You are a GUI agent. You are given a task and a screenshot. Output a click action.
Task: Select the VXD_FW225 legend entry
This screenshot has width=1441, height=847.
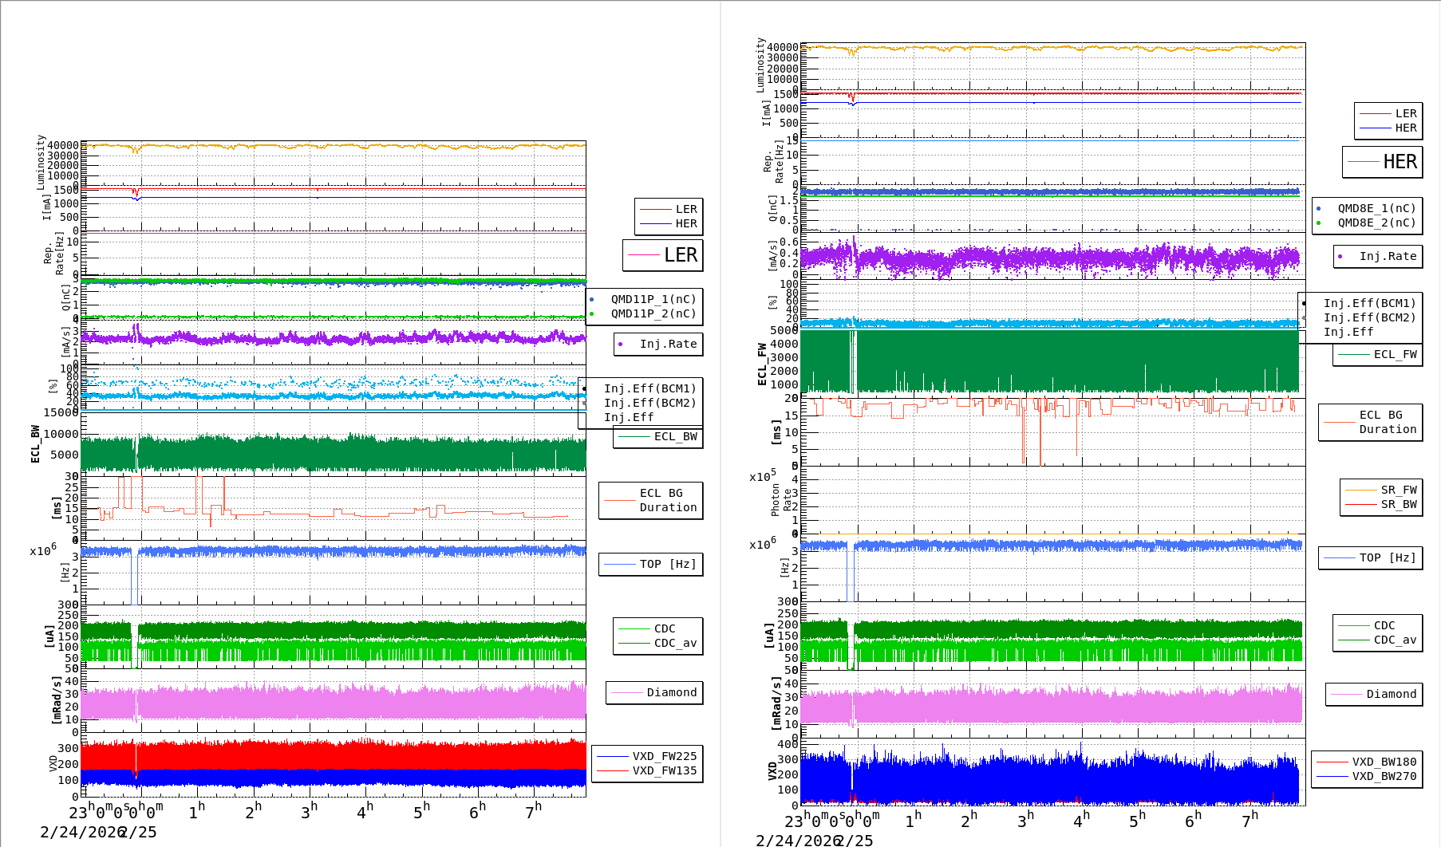664,757
